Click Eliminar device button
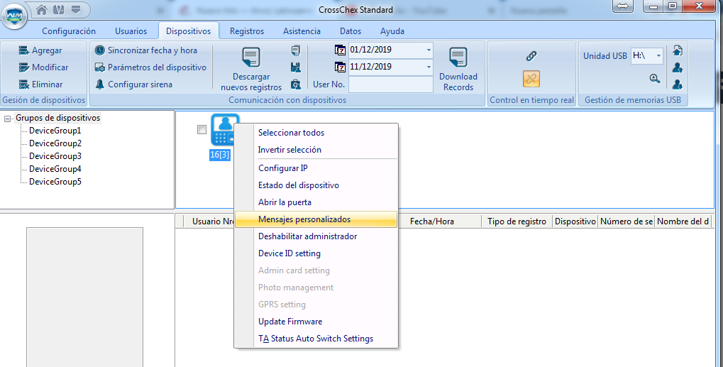 (x=40, y=84)
